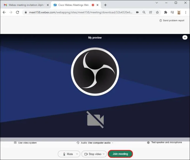This screenshot has height=160, width=190.
Task: Click the camera permission icon in the address bar
Action: pyautogui.click(x=137, y=12)
